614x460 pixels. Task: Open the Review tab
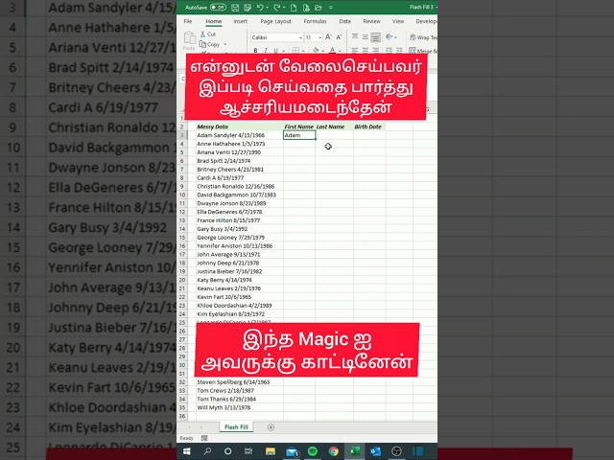(x=371, y=21)
